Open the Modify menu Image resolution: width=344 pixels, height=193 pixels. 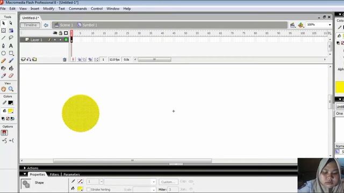click(x=49, y=9)
